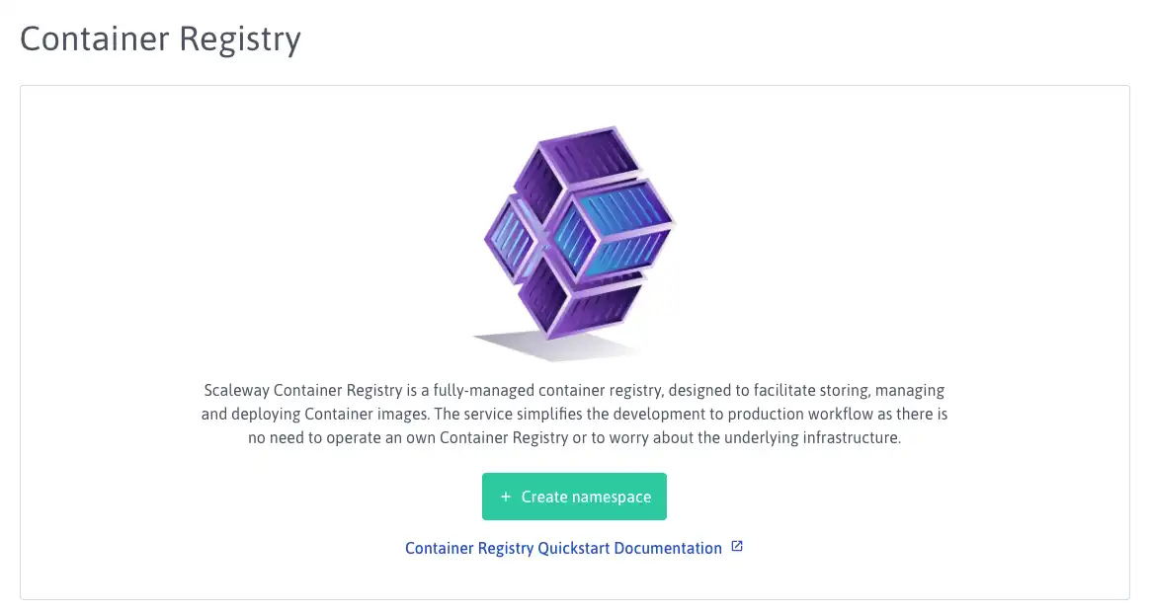The width and height of the screenshot is (1149, 612).
Task: Click the green Create namespace button
Action: click(574, 497)
